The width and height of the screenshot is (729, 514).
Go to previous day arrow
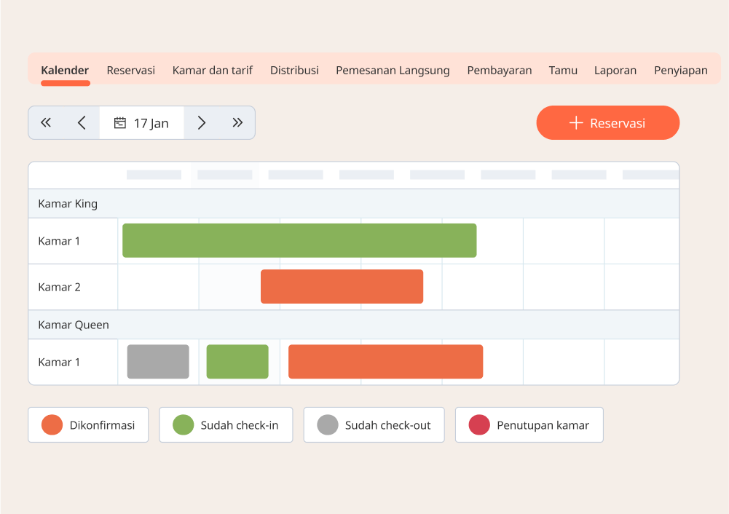pyautogui.click(x=82, y=123)
